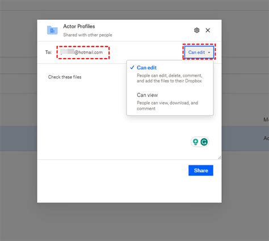Click the Grammarly G icon

click(x=204, y=142)
